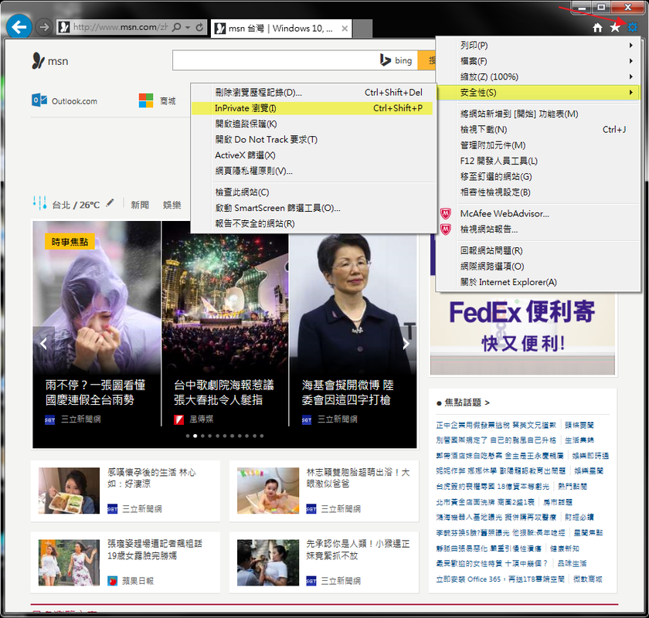The height and width of the screenshot is (618, 649).
Task: Select F12 開發人員工具(L)
Action: [x=538, y=161]
